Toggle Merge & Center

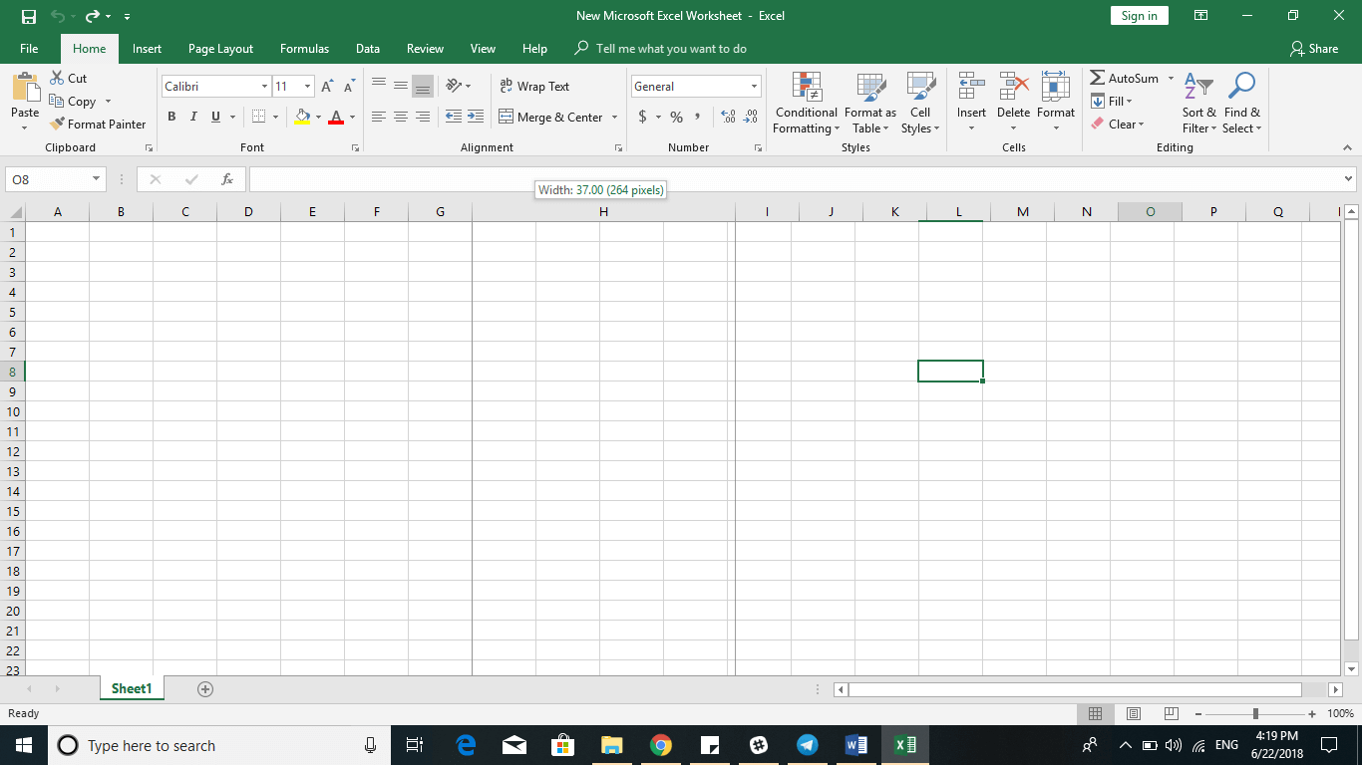pos(550,117)
